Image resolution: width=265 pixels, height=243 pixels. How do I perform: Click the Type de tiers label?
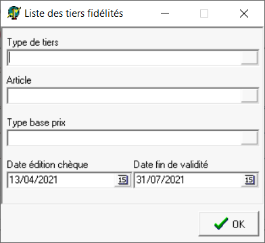[x=33, y=43]
